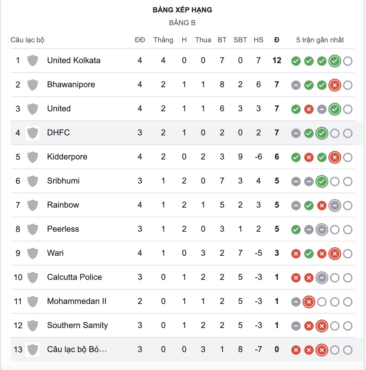Click Bhawanipore's highlighted latest loss icon
This screenshot has width=366, height=370.
click(335, 85)
